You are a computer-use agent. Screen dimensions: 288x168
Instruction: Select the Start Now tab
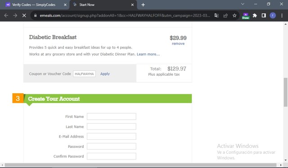103,5
